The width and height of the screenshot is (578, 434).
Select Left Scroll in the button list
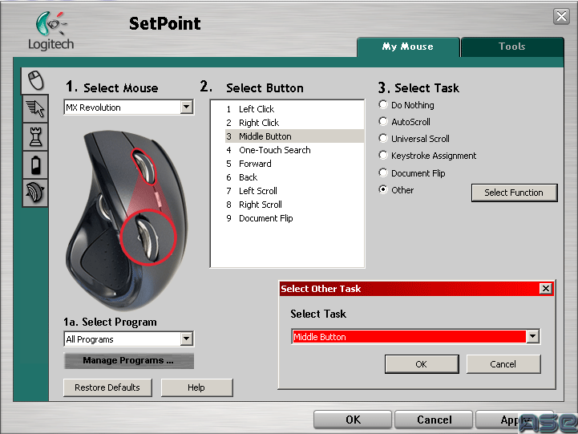294,191
